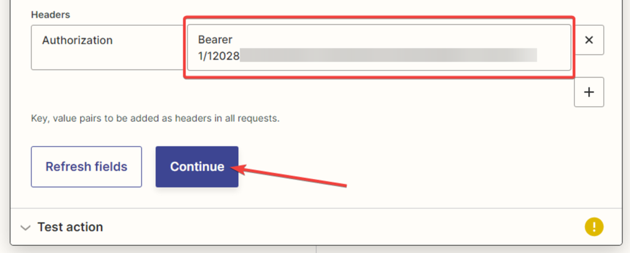Click the empty area after Bearer text
This screenshot has height=253, width=630.
[400, 40]
